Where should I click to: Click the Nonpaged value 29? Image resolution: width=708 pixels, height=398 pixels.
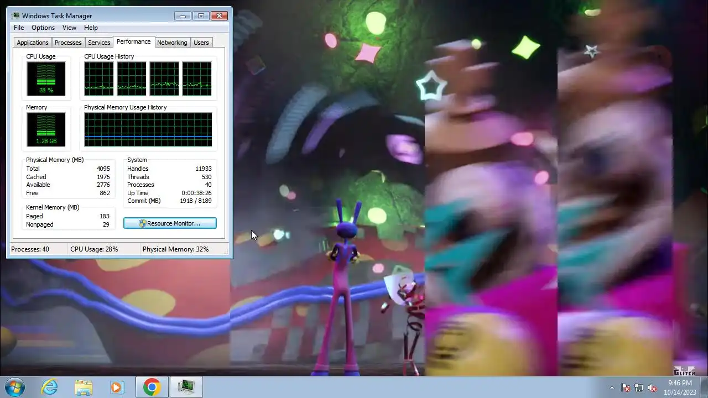click(106, 224)
